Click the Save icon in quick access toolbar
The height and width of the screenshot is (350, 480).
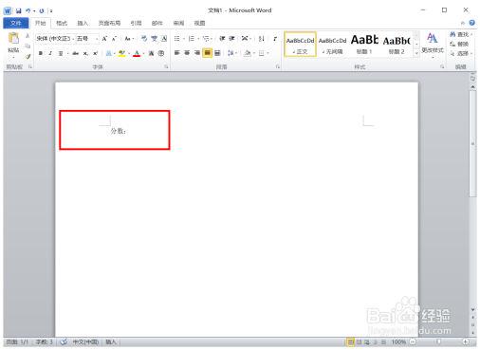[x=18, y=10]
